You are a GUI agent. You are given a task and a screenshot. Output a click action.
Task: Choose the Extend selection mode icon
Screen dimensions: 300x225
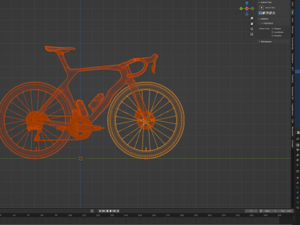(x=264, y=13)
